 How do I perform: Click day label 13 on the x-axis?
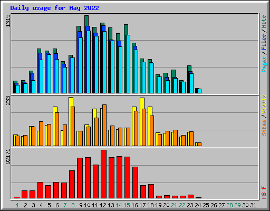tap(111, 205)
